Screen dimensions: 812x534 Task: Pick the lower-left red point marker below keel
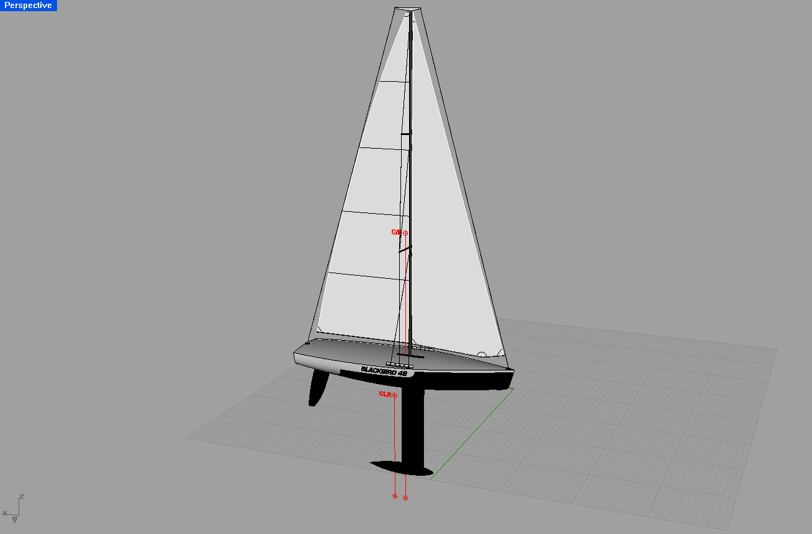(x=395, y=496)
